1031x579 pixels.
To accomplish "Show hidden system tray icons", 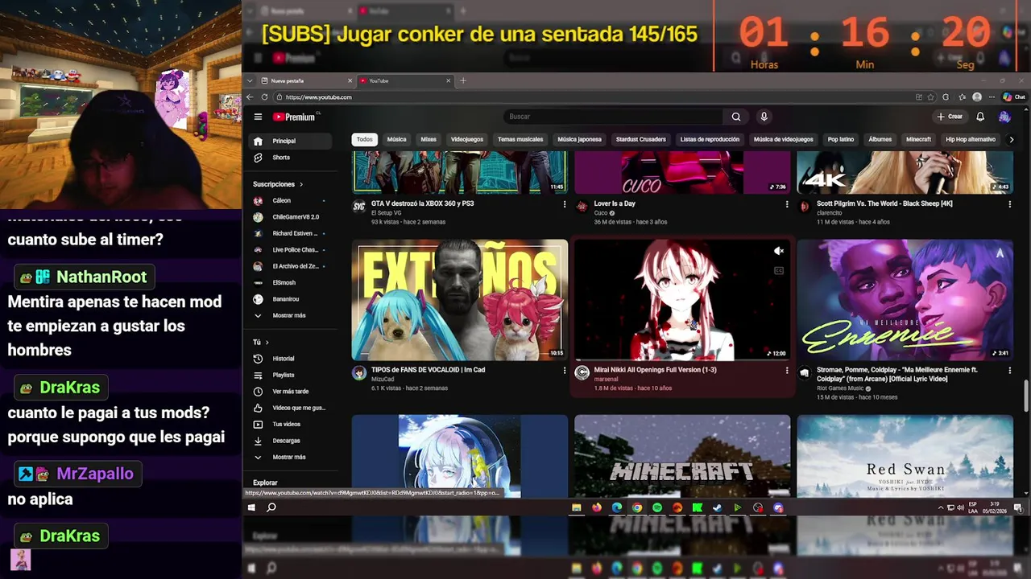I will [941, 507].
